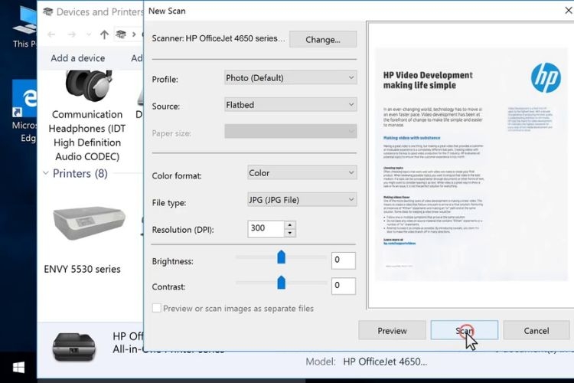This screenshot has height=383, width=574.
Task: Select the Communication Headphones device icon
Action: pyautogui.click(x=89, y=87)
